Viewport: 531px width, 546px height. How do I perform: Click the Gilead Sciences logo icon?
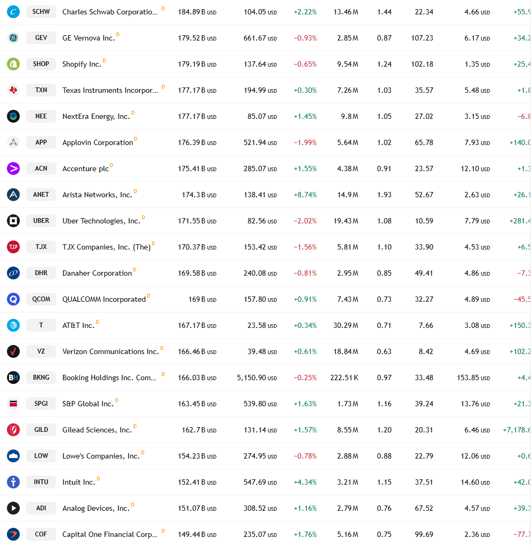click(13, 430)
